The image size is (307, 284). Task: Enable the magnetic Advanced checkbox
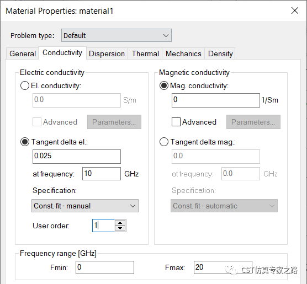pyautogui.click(x=176, y=122)
